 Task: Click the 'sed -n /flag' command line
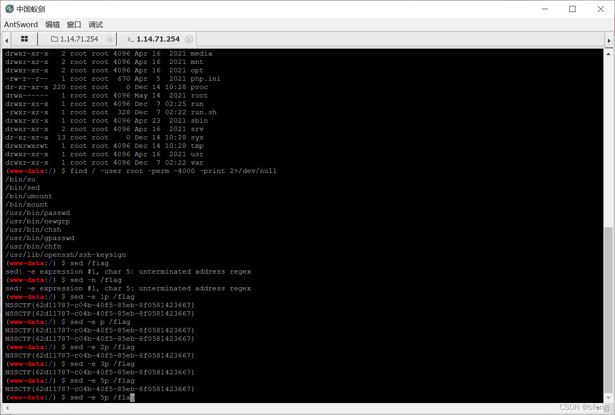96,280
